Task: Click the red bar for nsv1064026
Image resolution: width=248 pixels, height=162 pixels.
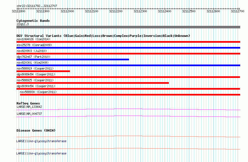Action: click(128, 42)
